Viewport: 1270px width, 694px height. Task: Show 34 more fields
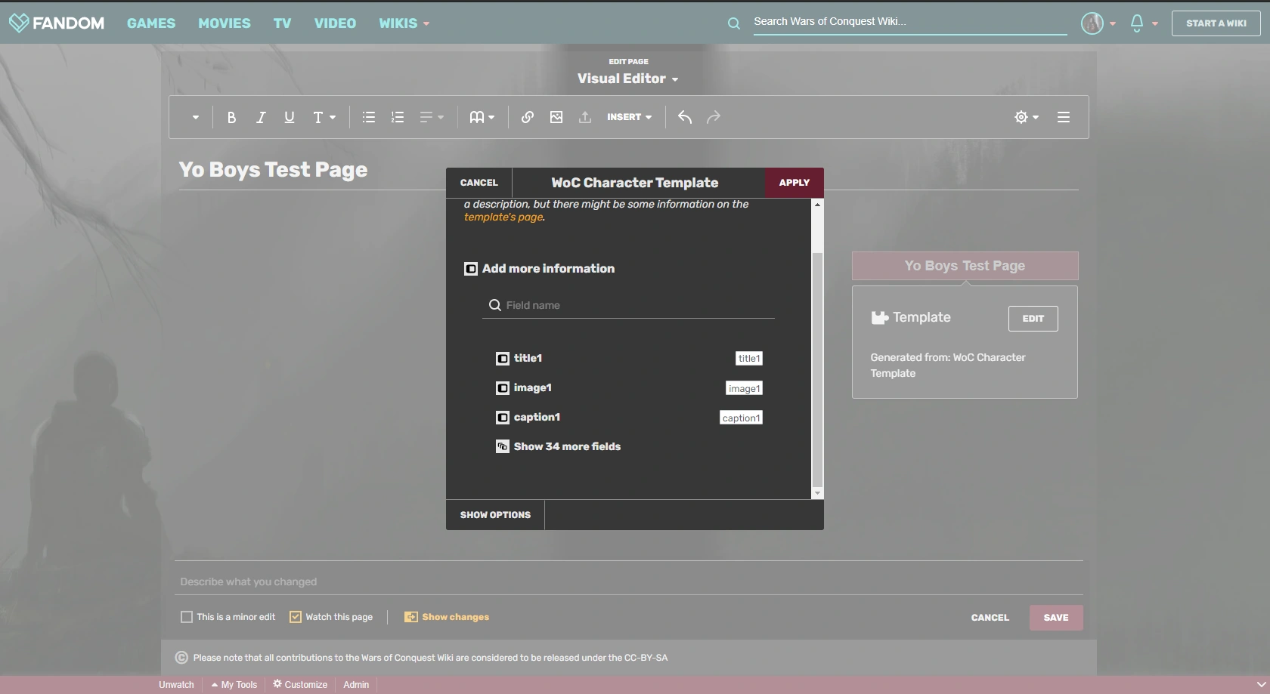pyautogui.click(x=559, y=446)
